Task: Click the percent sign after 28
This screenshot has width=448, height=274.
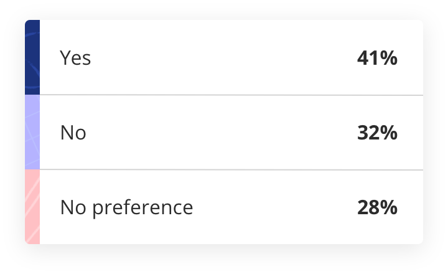Action: coord(390,207)
